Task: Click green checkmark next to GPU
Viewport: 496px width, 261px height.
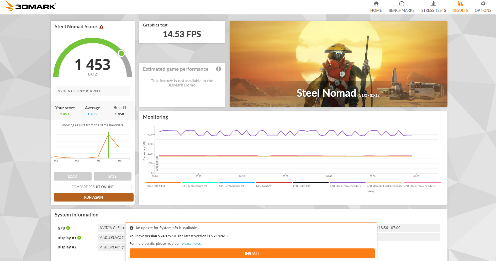Action: pyautogui.click(x=68, y=228)
